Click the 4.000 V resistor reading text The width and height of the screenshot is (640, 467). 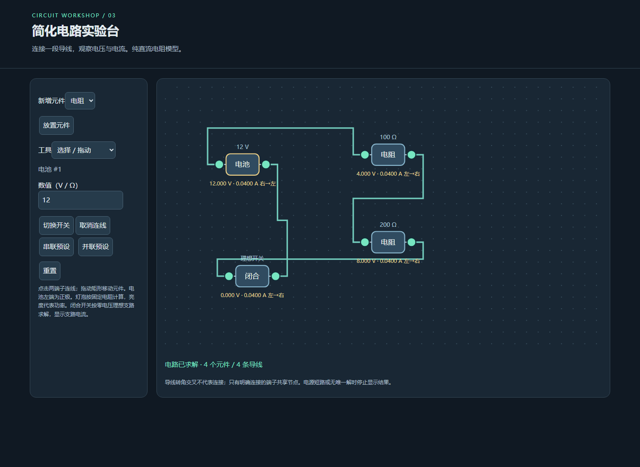[x=388, y=174]
